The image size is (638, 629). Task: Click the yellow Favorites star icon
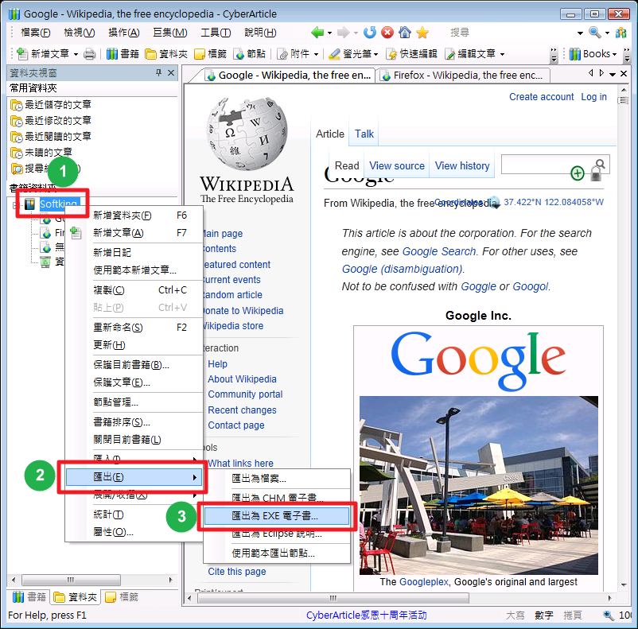click(x=422, y=33)
